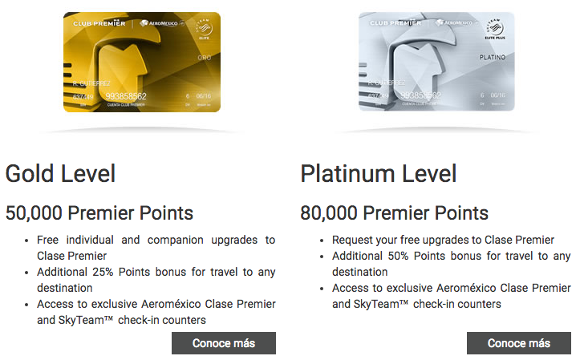This screenshot has height=360, width=580.
Task: Click the Club Premier text on gold card
Action: 99,23
